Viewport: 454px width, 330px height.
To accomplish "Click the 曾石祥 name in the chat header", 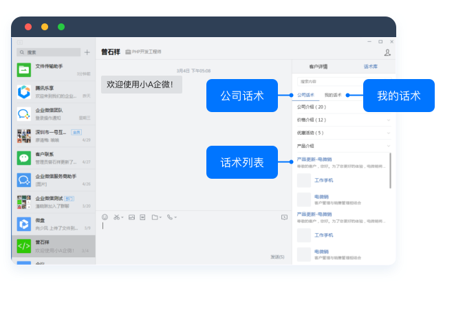I will pyautogui.click(x=111, y=52).
